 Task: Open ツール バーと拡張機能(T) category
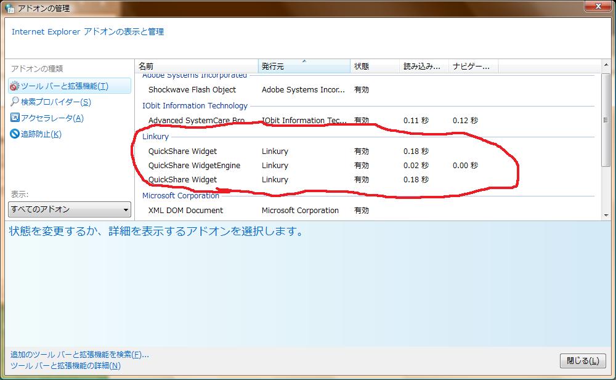click(x=70, y=86)
